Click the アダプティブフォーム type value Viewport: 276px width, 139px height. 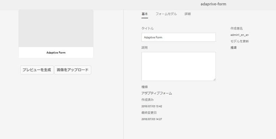point(157,93)
